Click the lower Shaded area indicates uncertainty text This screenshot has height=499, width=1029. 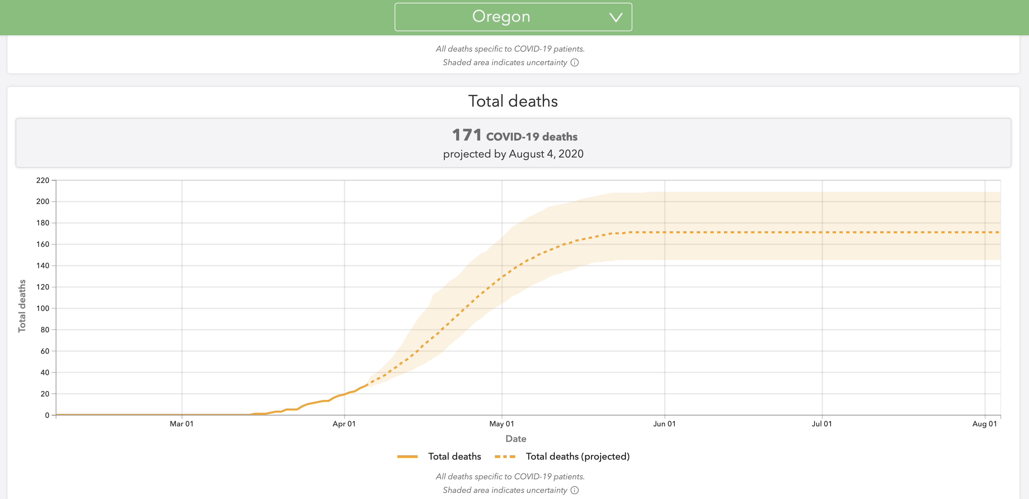click(505, 490)
